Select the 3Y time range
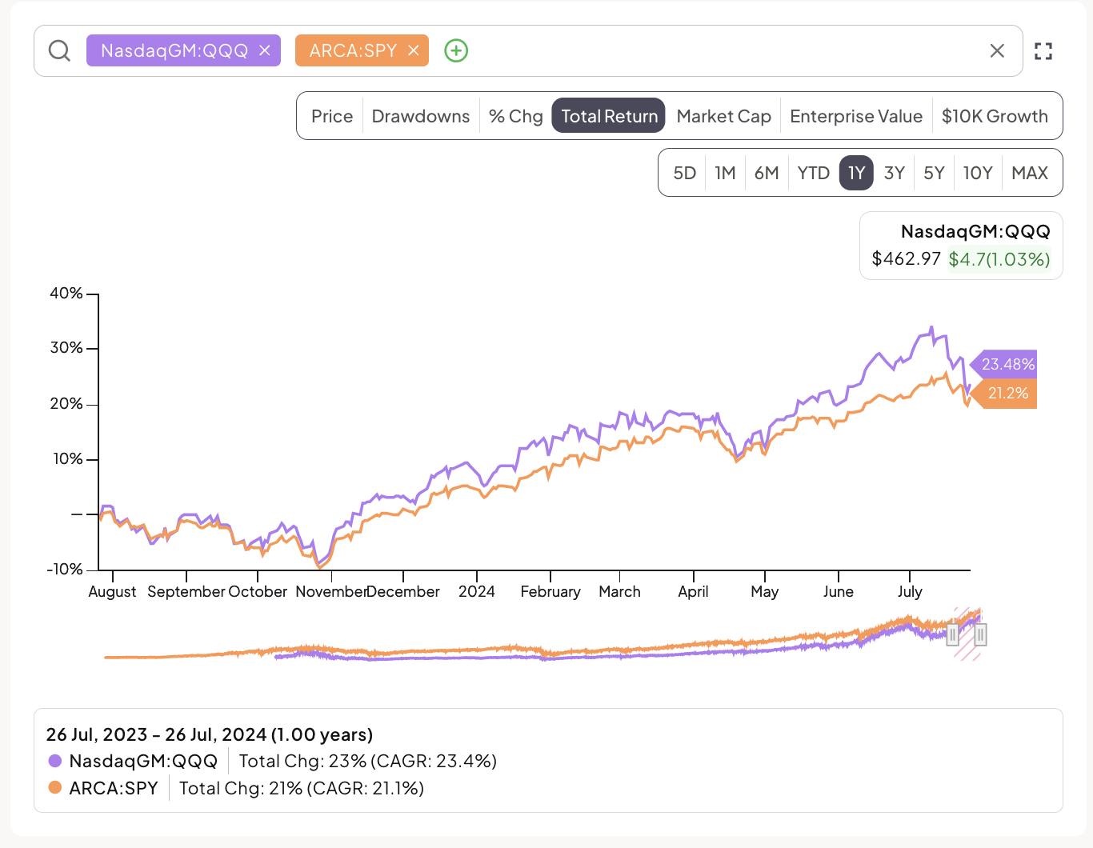The image size is (1093, 848). pyautogui.click(x=895, y=173)
